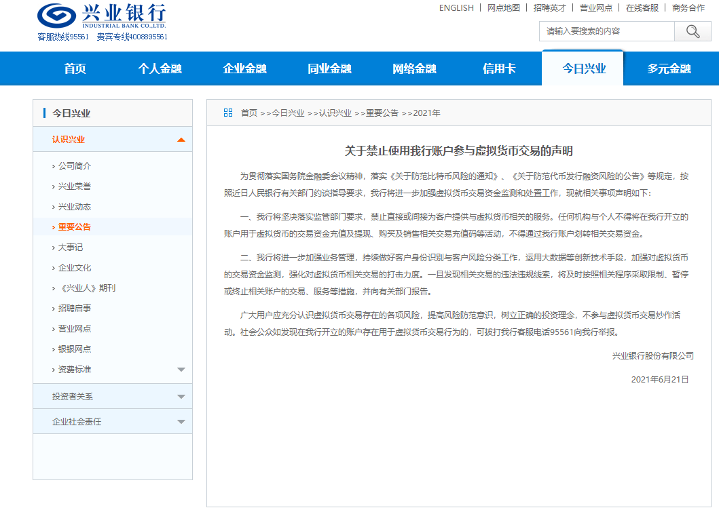The width and height of the screenshot is (719, 510).
Task: Click 2021年 in breadcrumb
Action: tap(426, 113)
